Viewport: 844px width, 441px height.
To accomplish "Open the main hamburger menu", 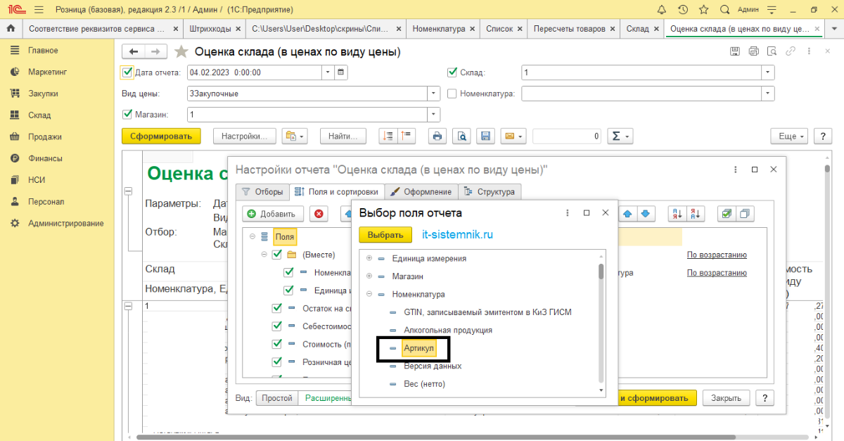I will (38, 10).
